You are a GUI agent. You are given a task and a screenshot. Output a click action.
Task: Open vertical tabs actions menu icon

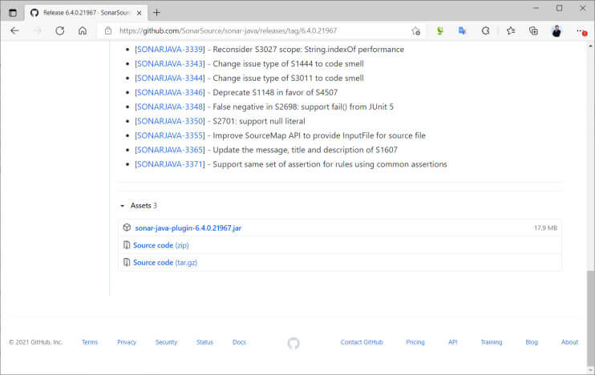point(13,13)
